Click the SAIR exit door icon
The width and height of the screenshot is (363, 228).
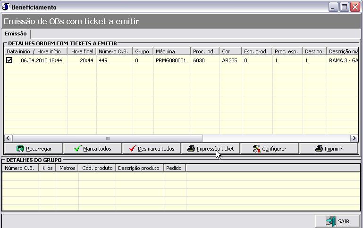point(330,221)
